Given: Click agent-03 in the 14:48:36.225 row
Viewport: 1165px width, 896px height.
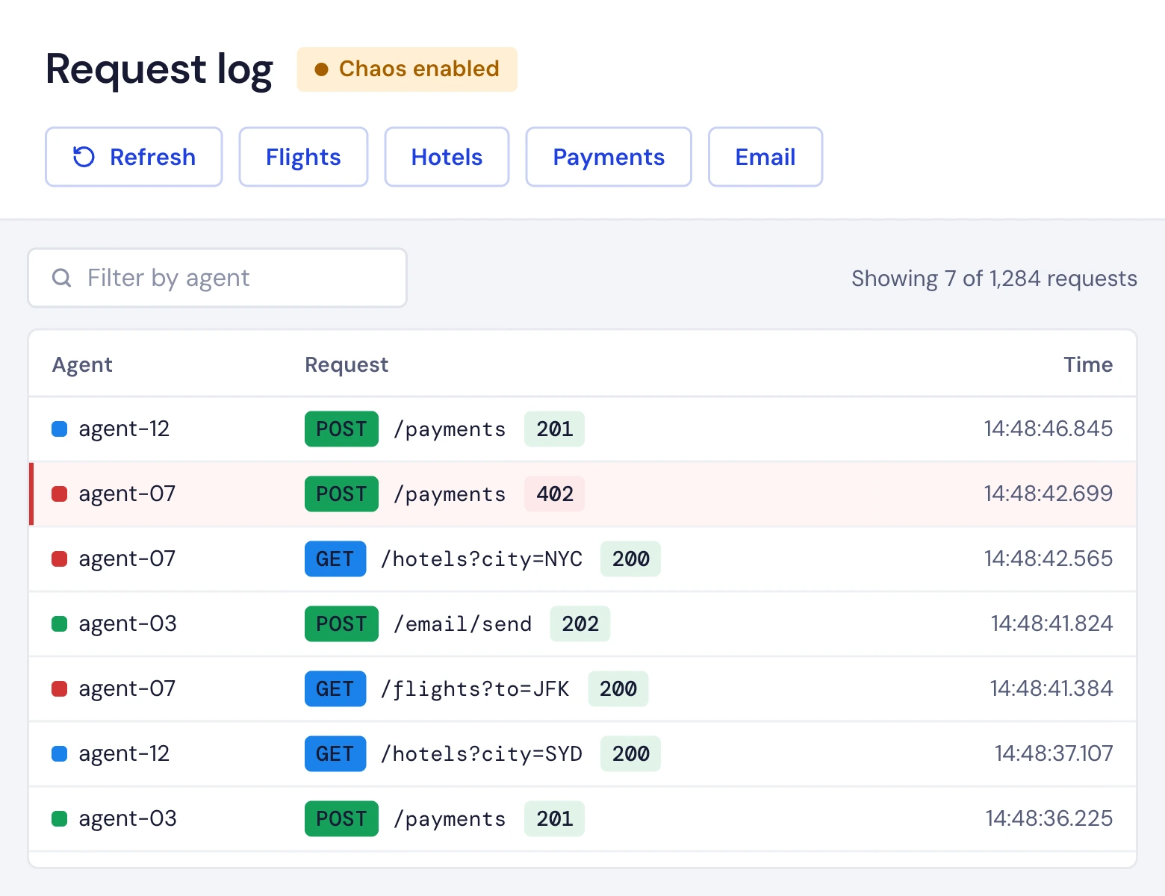Looking at the screenshot, I should pos(128,818).
